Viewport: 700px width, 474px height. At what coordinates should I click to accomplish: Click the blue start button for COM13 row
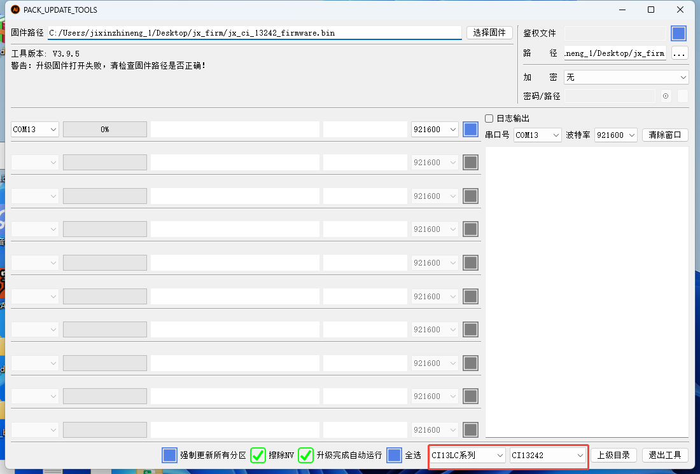click(x=470, y=129)
